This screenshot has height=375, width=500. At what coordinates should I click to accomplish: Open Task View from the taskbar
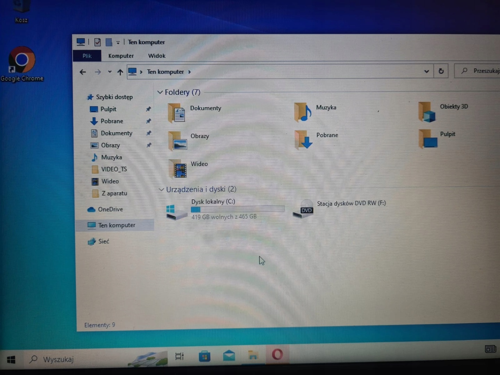(180, 356)
